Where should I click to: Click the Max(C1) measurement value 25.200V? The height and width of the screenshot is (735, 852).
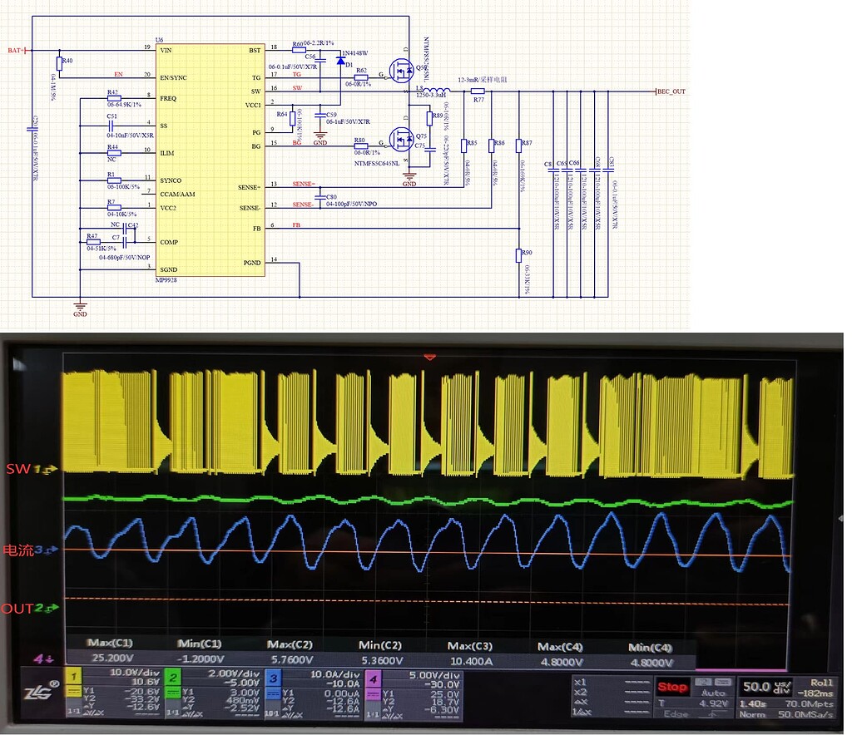coord(112,658)
